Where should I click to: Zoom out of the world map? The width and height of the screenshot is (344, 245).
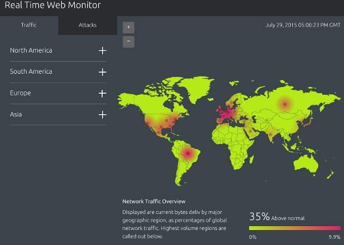(129, 41)
